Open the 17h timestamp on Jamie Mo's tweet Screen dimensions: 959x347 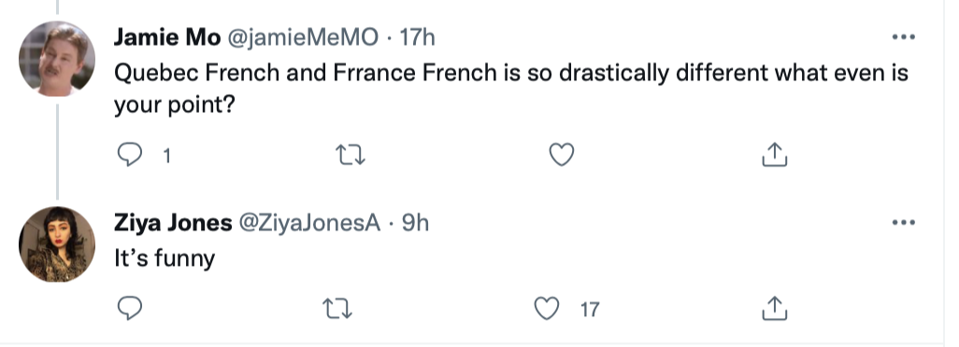point(417,38)
